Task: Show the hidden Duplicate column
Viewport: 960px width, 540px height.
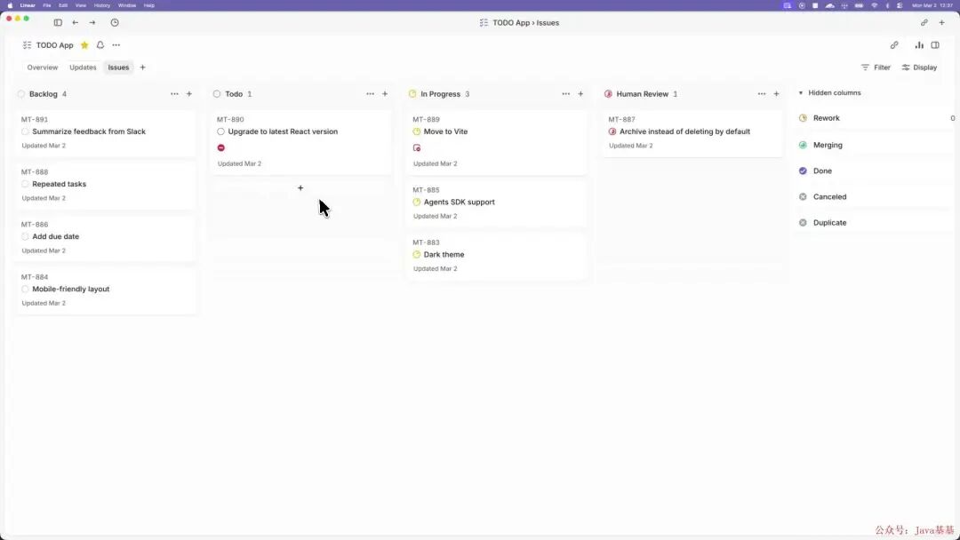Action: click(x=829, y=223)
